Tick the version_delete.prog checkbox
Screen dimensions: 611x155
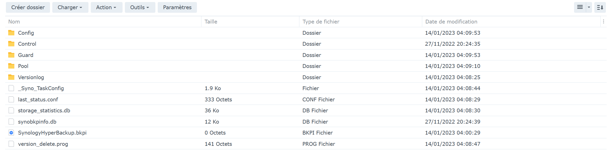coord(11,144)
